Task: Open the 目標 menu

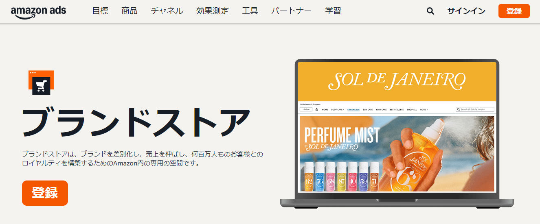Action: [100, 11]
